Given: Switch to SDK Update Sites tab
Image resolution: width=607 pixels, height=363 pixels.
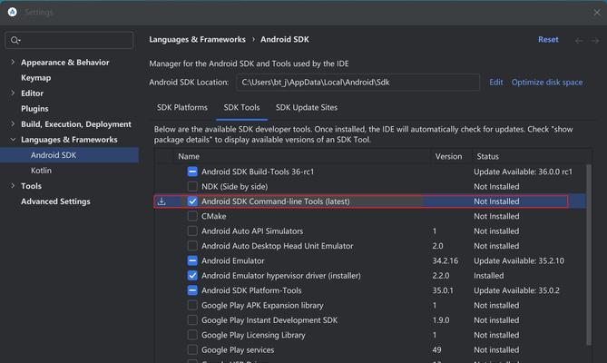Looking at the screenshot, I should pyautogui.click(x=306, y=108).
